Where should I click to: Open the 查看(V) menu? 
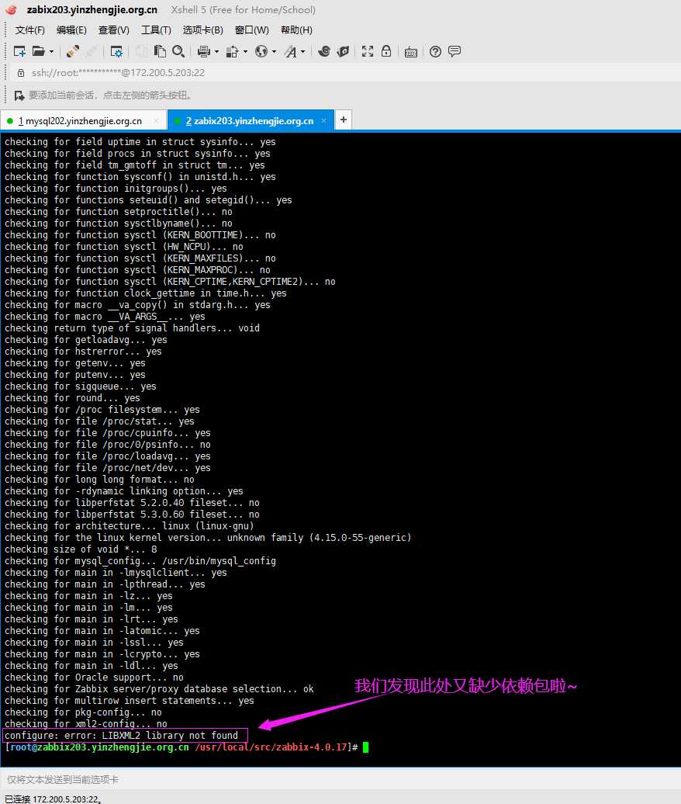click(x=114, y=30)
